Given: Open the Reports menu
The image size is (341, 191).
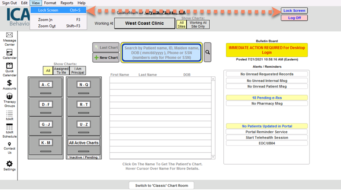Looking at the screenshot, I should pos(67,3).
